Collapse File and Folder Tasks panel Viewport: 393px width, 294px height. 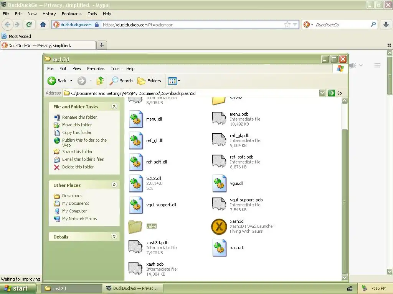(114, 106)
